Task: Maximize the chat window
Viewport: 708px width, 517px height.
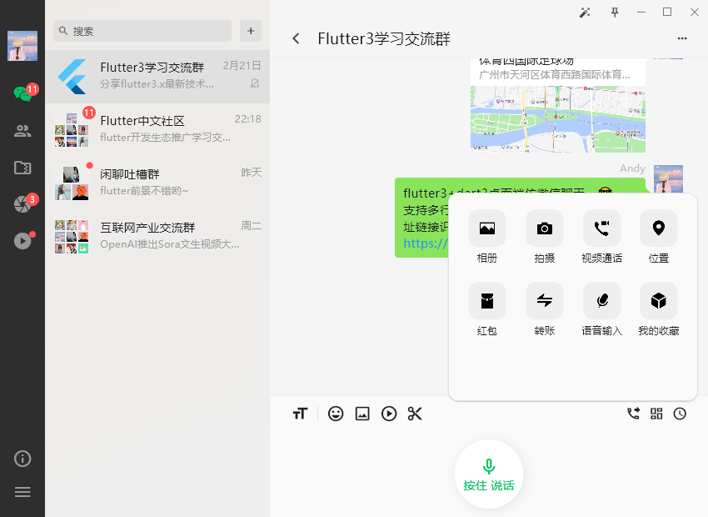Action: [667, 13]
